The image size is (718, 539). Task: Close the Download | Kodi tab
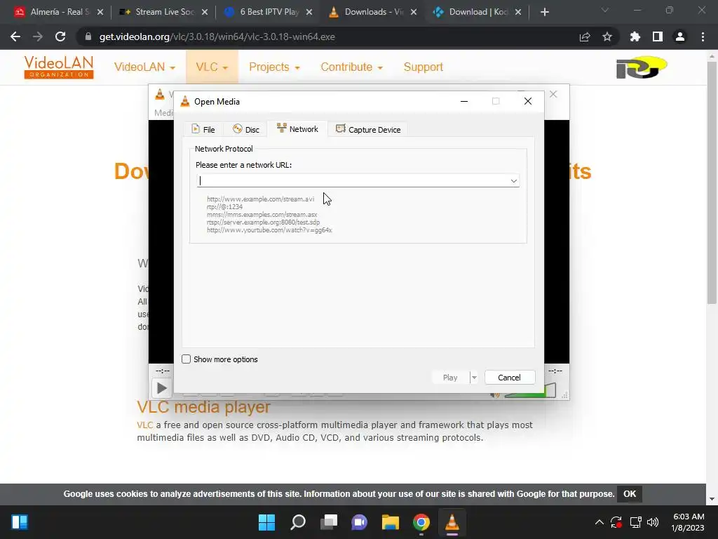coord(518,12)
